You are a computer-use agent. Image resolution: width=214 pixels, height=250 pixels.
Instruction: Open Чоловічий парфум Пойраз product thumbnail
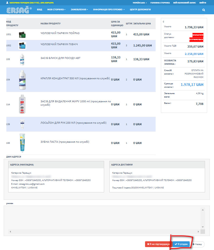click(22, 34)
